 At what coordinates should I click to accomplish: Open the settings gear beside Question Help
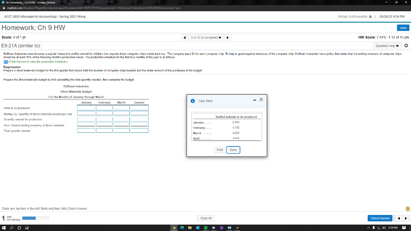[x=406, y=46]
